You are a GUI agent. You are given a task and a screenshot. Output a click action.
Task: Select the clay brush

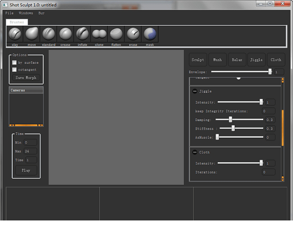[x=15, y=34]
